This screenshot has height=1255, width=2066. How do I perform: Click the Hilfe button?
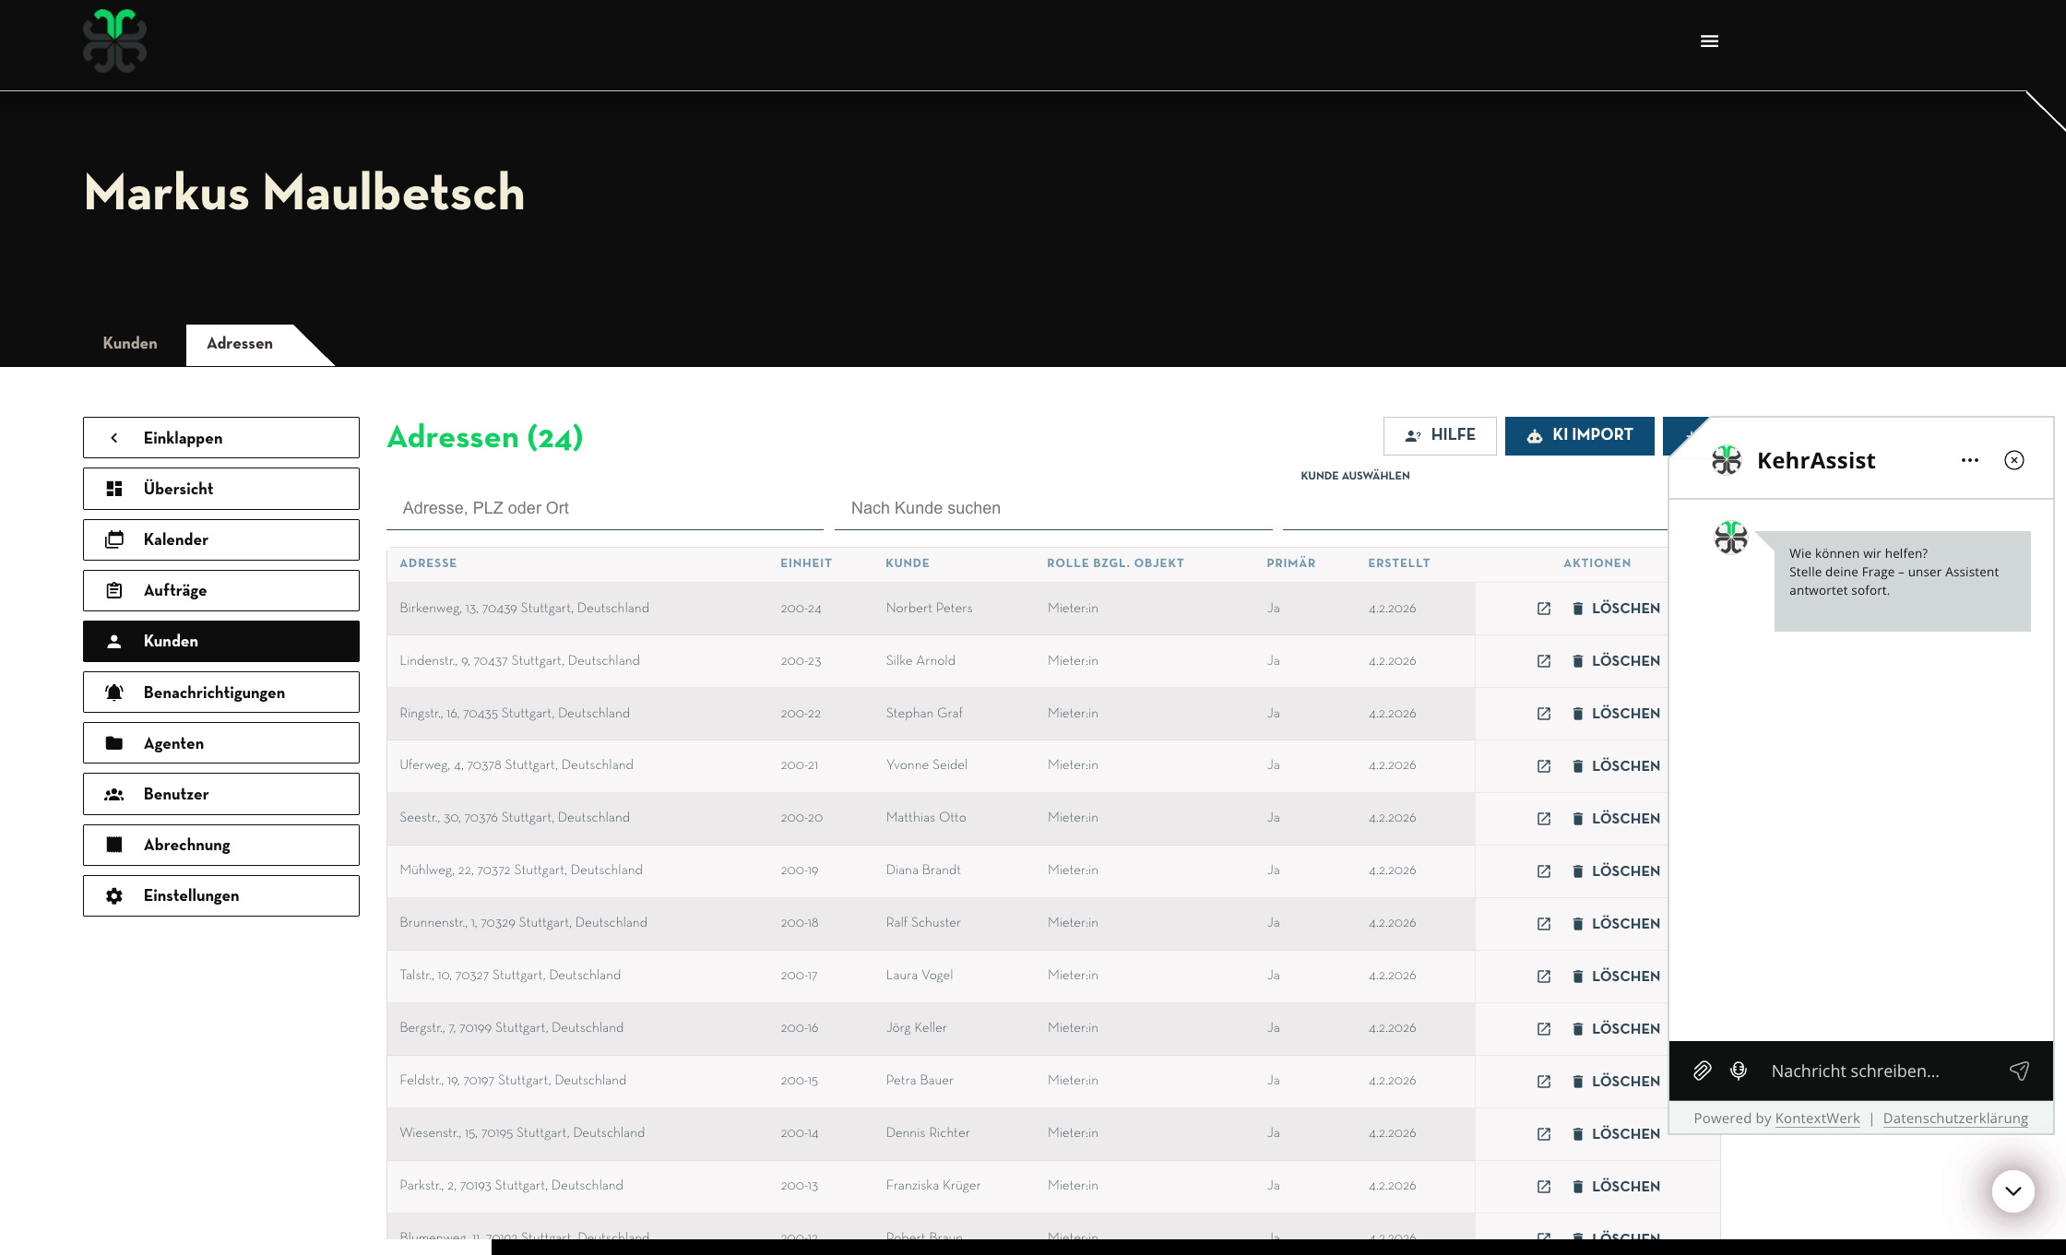[x=1440, y=435]
